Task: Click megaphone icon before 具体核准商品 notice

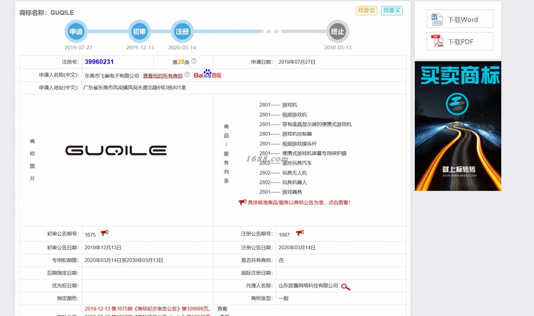Action: [242, 202]
